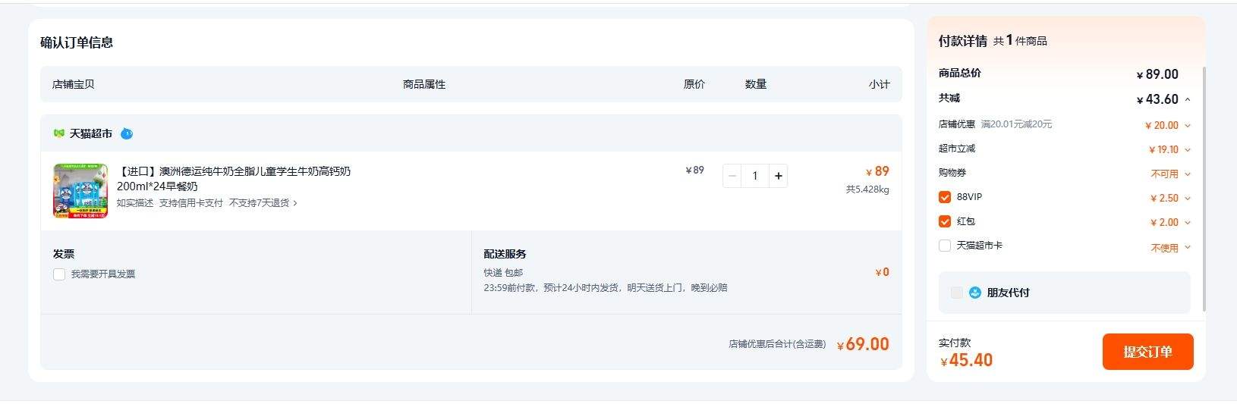Viewport: 1237px width, 404px height.
Task: Click the minus icon to decrease quantity
Action: (x=732, y=176)
